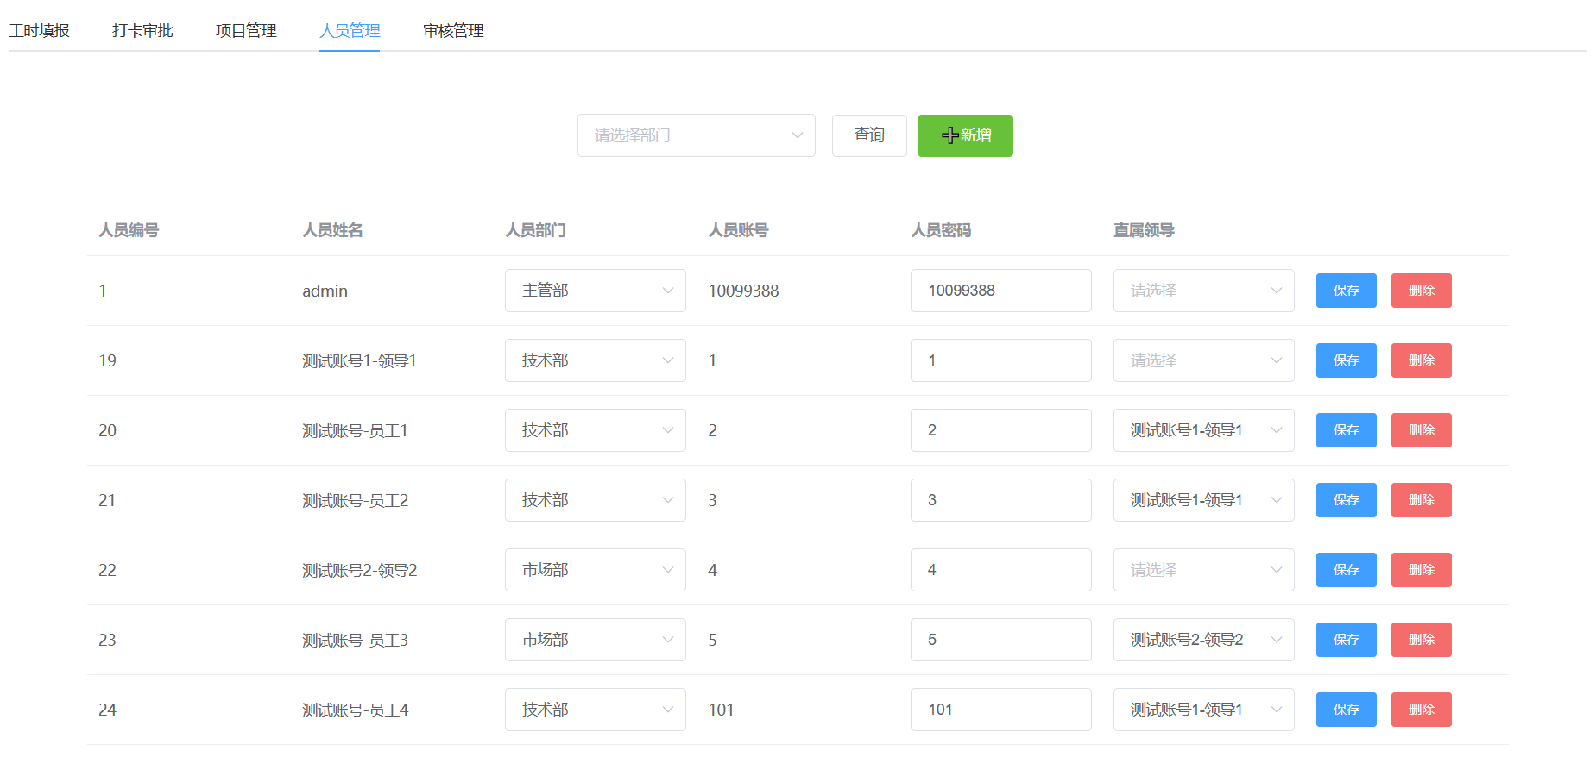Open 直属领导 dropdown for 测试账号1-领导1
The image size is (1596, 776).
pyautogui.click(x=1204, y=360)
